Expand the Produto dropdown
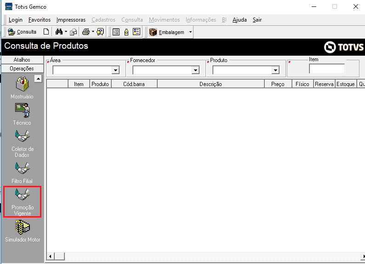This screenshot has width=365, height=264. click(x=275, y=70)
